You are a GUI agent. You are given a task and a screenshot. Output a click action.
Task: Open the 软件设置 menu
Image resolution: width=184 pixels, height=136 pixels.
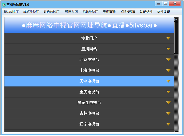[x=164, y=12]
